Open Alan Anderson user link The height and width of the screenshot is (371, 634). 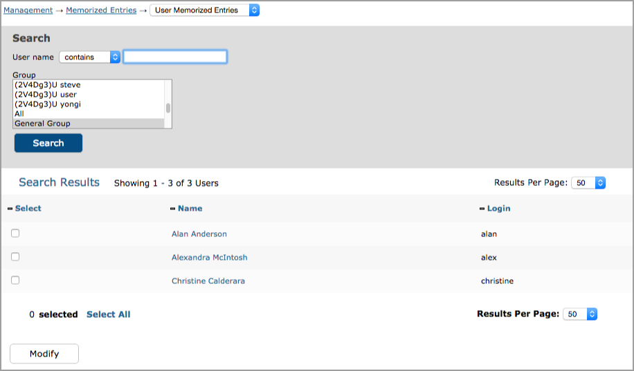click(x=199, y=234)
